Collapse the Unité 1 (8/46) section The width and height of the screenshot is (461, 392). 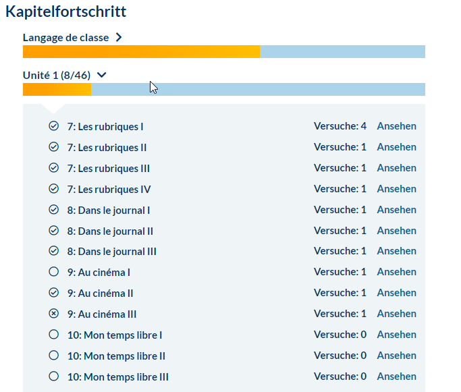coord(102,76)
